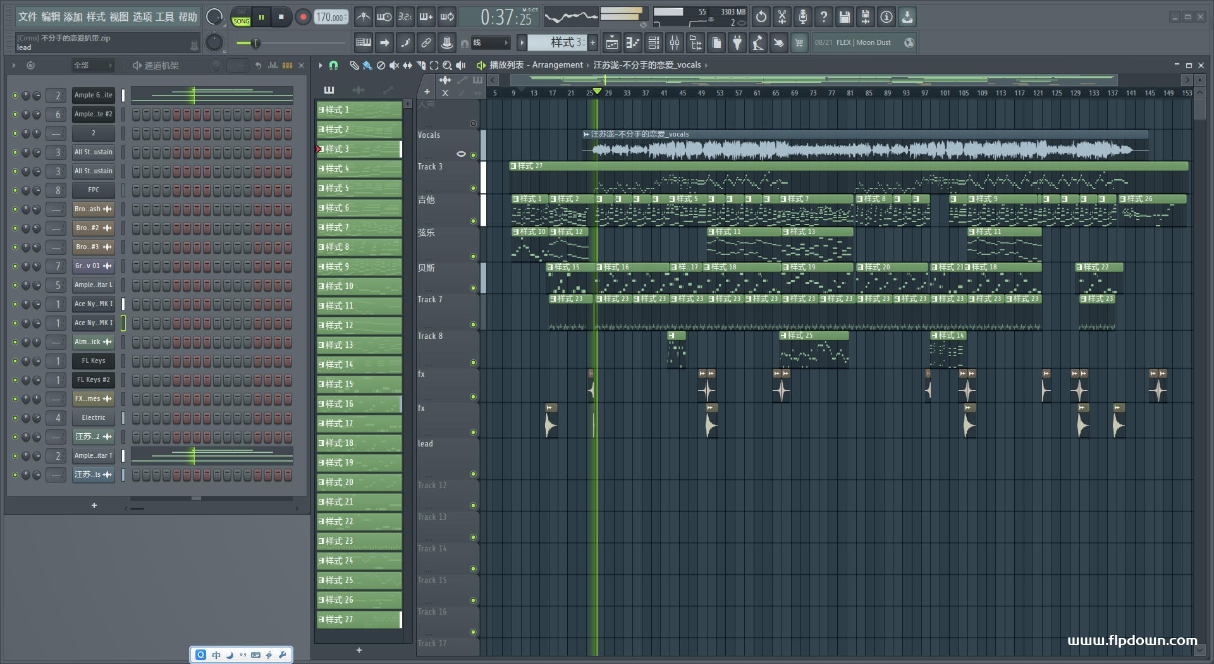
Task: Open the 线 snap setting dropdown
Action: pos(491,43)
